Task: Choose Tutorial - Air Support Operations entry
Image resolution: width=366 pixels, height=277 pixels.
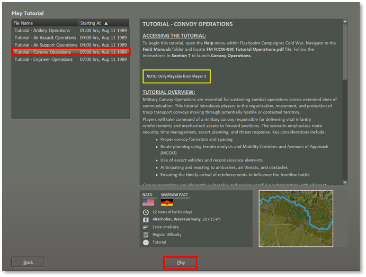Action: pos(46,45)
